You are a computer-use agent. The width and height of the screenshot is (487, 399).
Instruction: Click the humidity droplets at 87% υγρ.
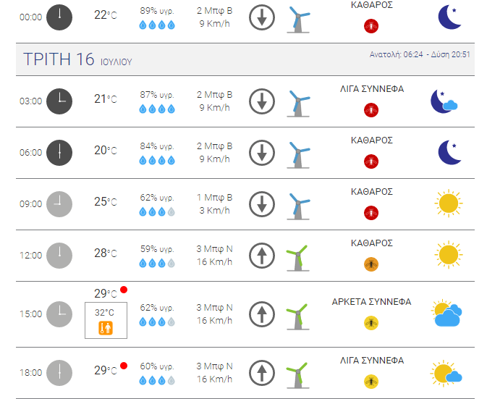157,109
